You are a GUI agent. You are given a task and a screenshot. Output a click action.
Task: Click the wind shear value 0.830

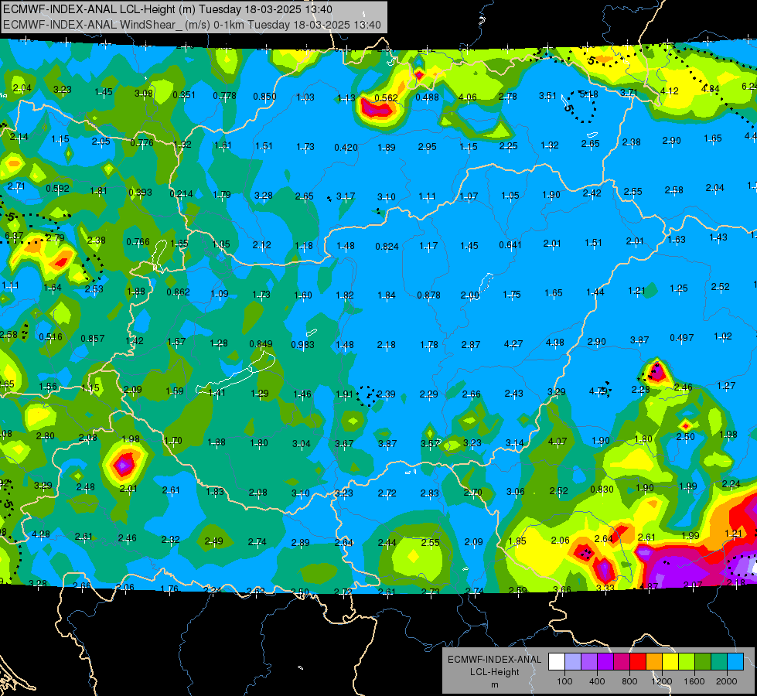[x=602, y=490]
